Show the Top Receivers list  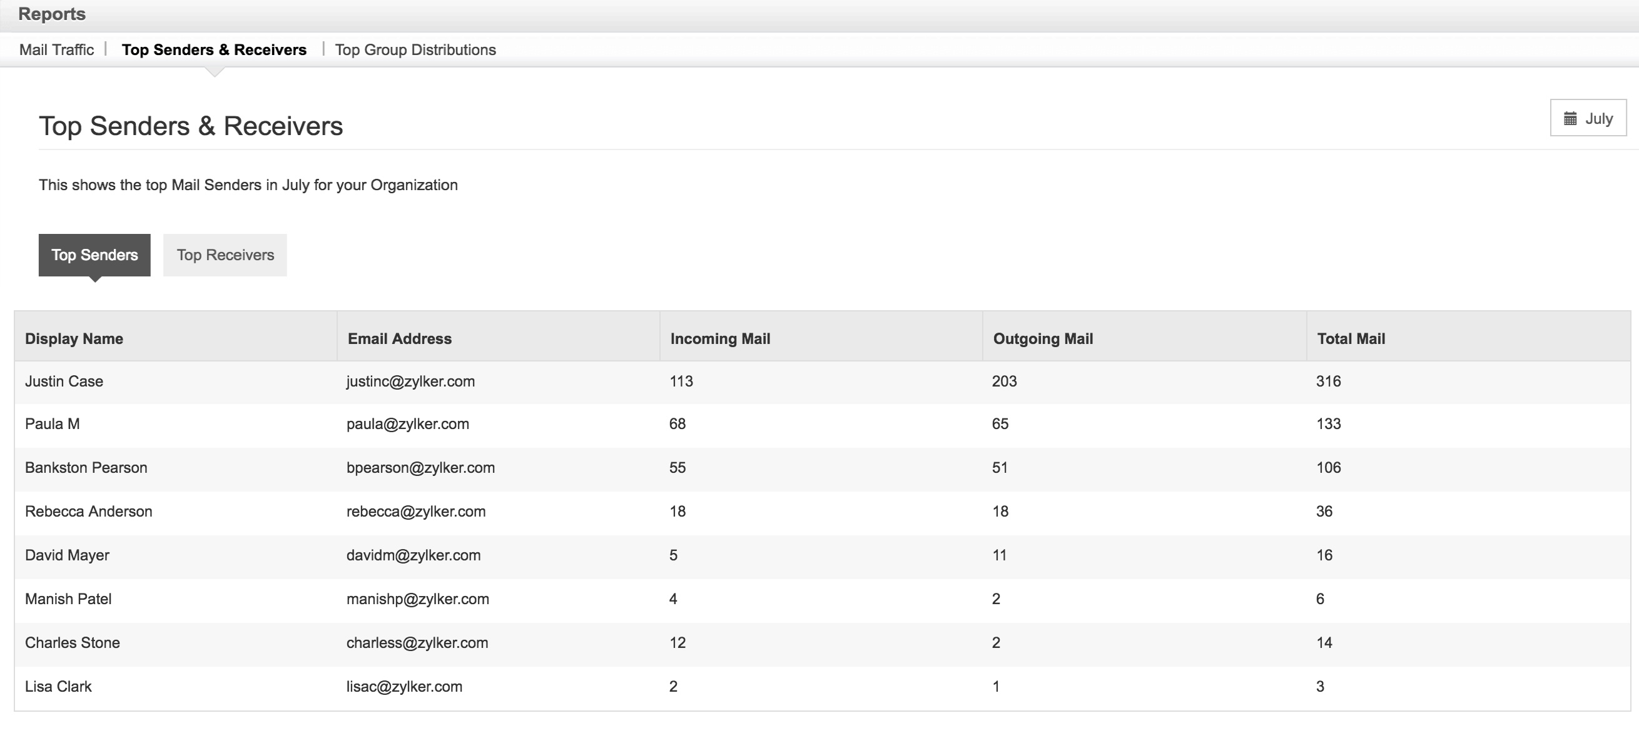225,255
